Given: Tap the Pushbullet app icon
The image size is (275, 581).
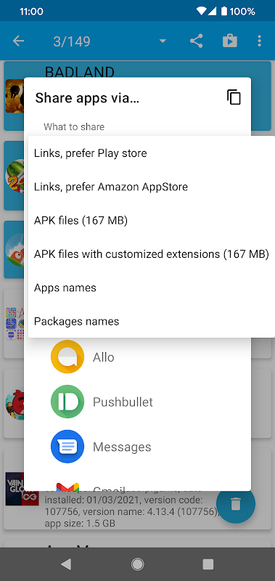Looking at the screenshot, I should (x=67, y=402).
